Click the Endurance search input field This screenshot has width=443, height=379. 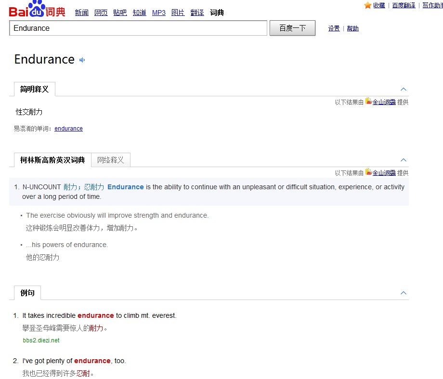[x=138, y=28]
